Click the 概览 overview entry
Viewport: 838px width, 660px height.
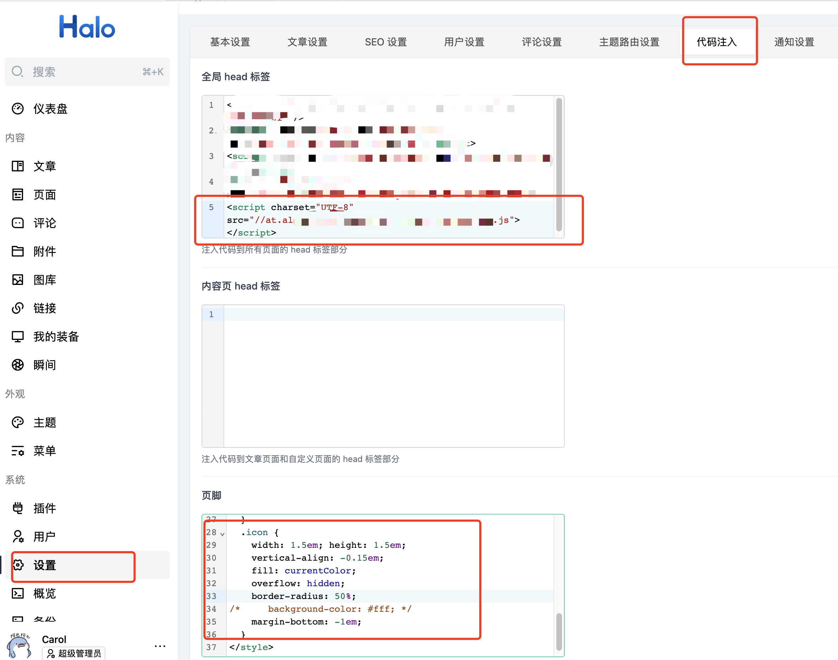point(44,594)
